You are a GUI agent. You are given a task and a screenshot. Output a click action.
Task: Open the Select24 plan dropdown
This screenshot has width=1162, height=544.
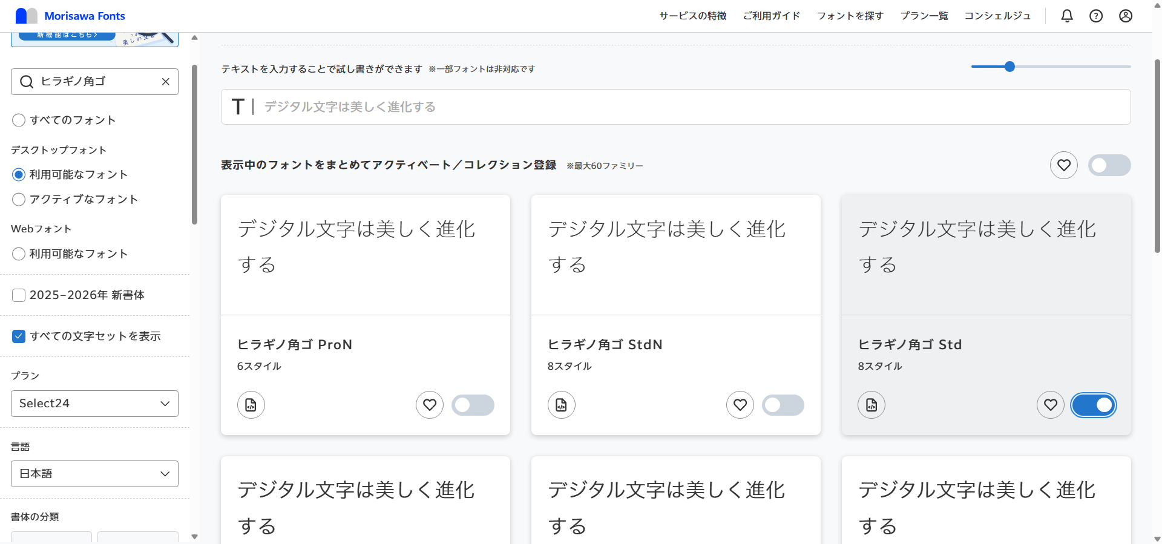point(94,404)
